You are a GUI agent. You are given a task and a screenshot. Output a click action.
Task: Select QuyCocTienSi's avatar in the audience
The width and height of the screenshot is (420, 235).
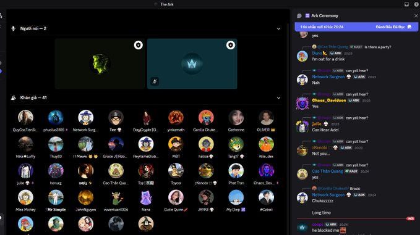[25, 117]
